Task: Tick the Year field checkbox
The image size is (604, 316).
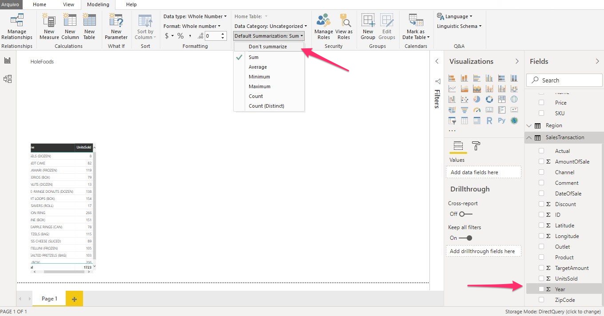Action: pyautogui.click(x=541, y=289)
